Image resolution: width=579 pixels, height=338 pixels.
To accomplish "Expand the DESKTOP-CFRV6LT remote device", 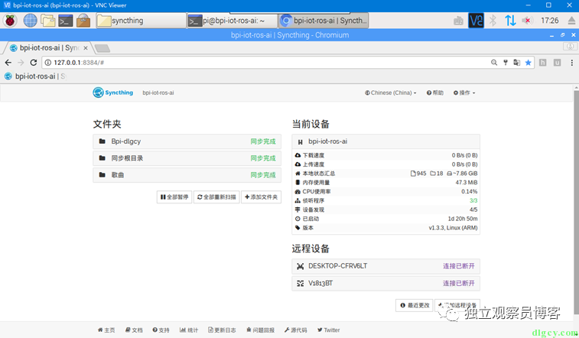I will point(386,266).
